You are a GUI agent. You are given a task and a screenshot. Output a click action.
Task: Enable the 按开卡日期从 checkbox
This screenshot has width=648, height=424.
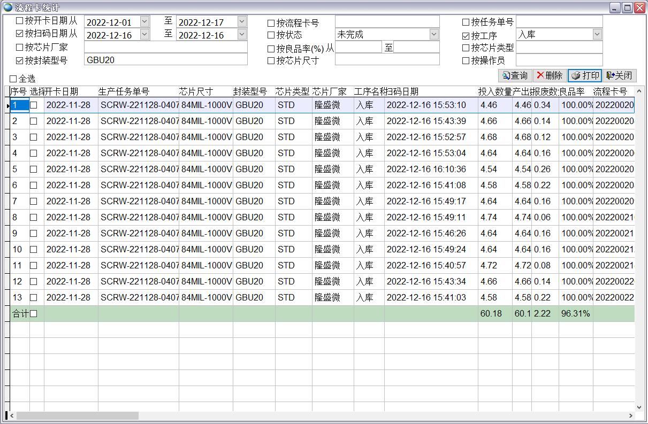tap(20, 21)
